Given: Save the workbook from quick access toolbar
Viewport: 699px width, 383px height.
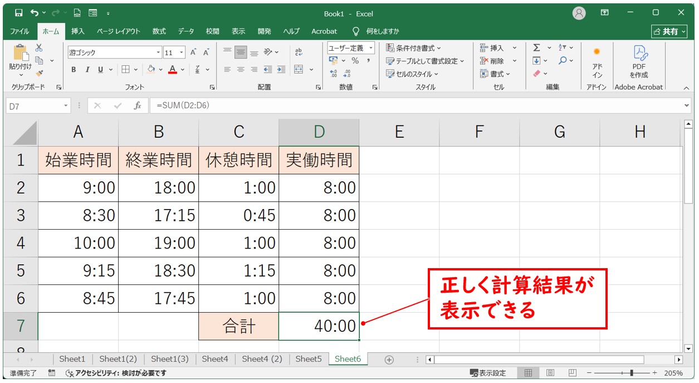Looking at the screenshot, I should point(18,12).
